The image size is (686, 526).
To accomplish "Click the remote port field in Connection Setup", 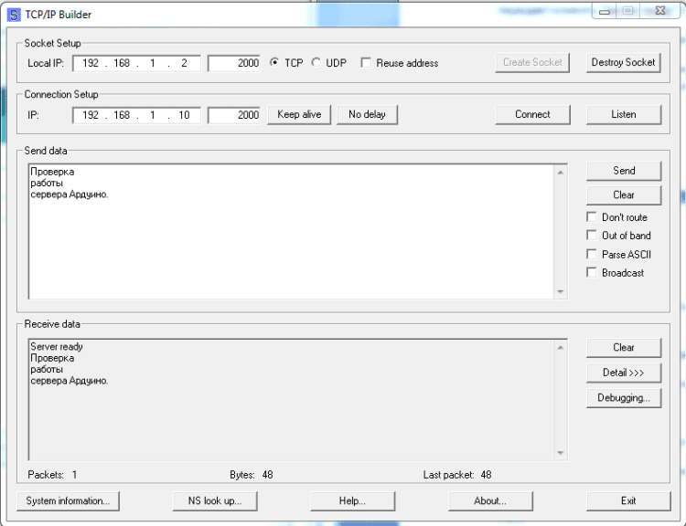I will (234, 115).
